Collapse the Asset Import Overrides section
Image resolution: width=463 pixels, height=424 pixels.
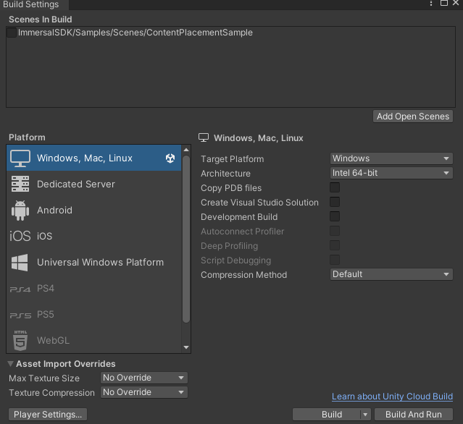(x=10, y=364)
